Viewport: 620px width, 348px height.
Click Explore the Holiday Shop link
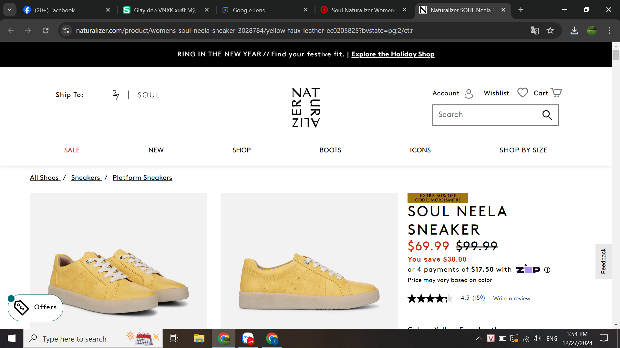click(x=393, y=54)
